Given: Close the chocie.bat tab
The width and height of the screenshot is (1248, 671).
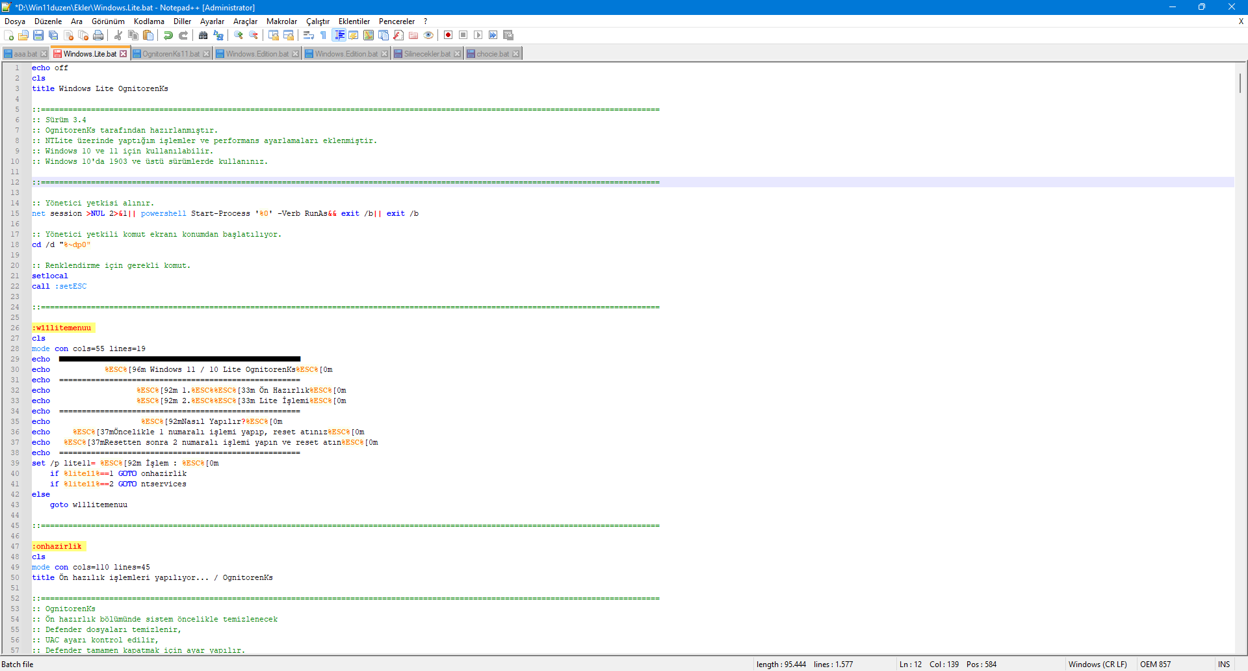Looking at the screenshot, I should point(516,54).
